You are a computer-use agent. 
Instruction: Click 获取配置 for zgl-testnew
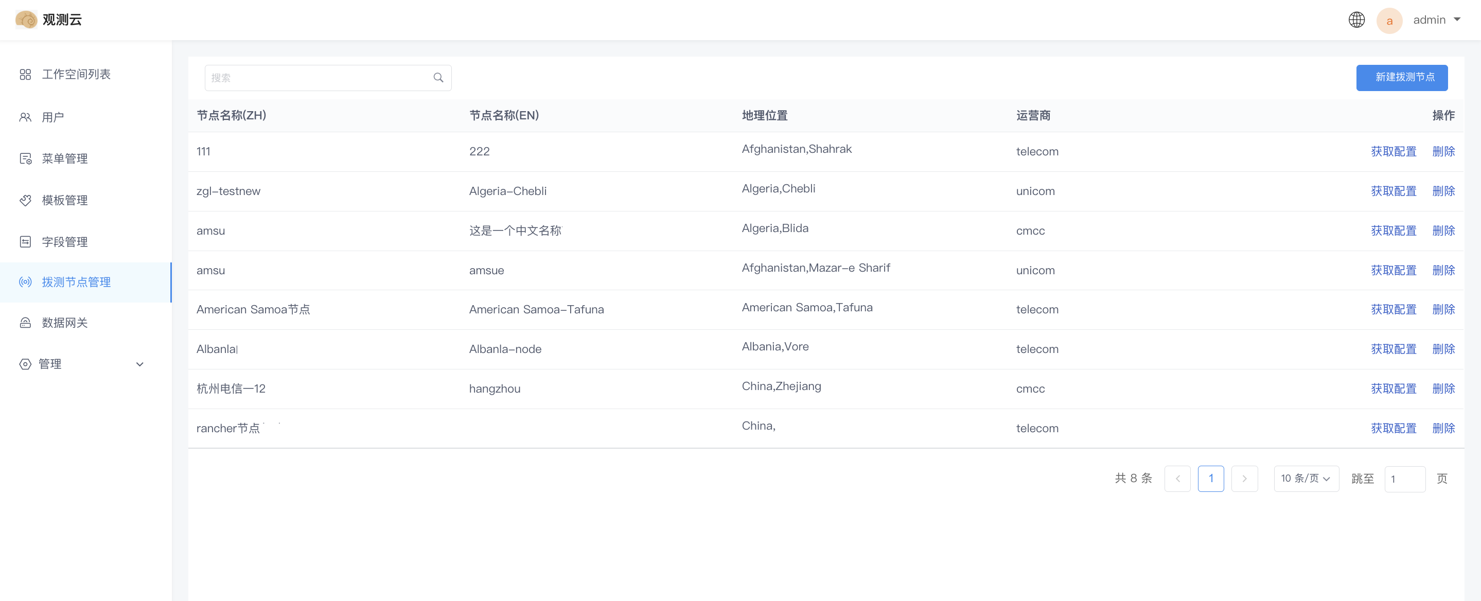[x=1393, y=191]
